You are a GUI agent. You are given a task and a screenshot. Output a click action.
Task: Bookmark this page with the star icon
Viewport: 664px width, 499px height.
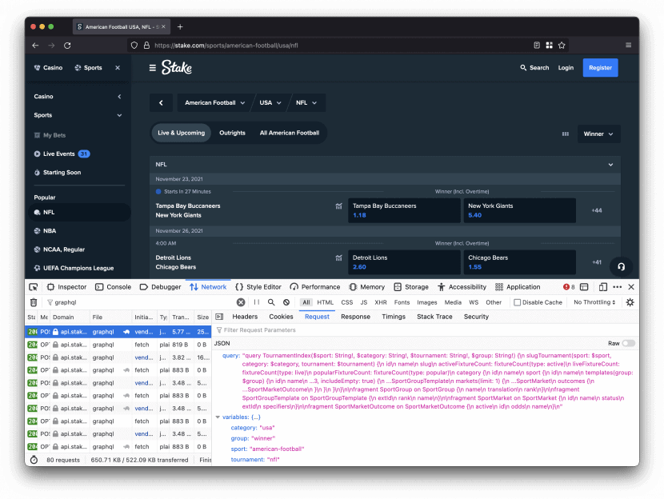pyautogui.click(x=562, y=46)
